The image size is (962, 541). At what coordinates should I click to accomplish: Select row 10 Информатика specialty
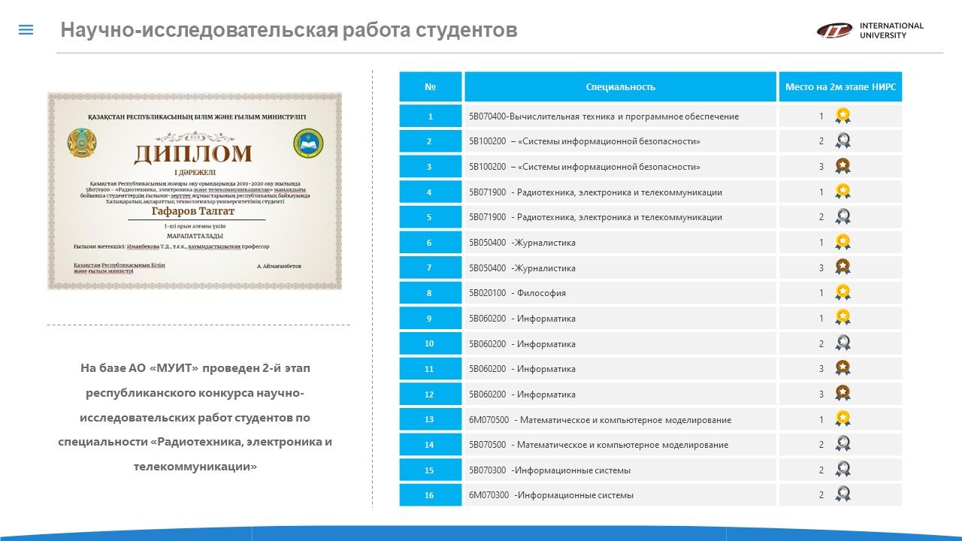pos(620,343)
